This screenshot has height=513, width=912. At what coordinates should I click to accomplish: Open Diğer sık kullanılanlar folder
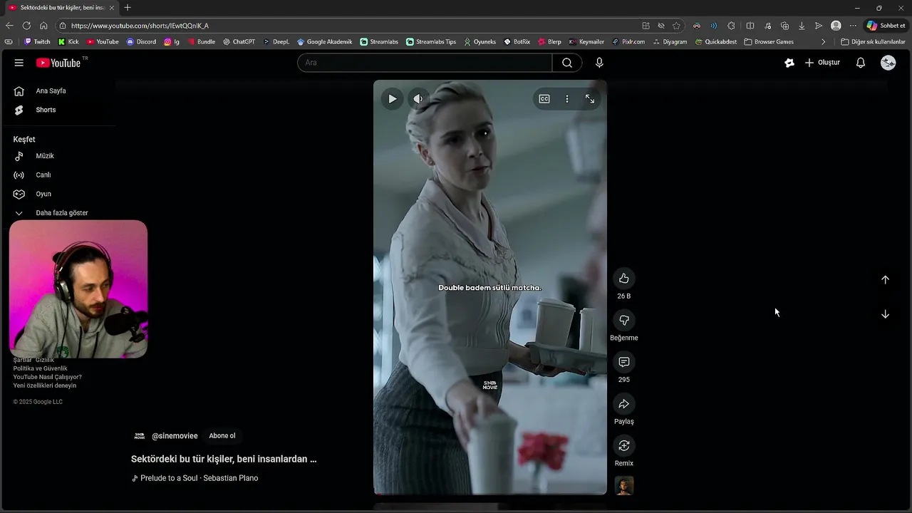(x=873, y=42)
